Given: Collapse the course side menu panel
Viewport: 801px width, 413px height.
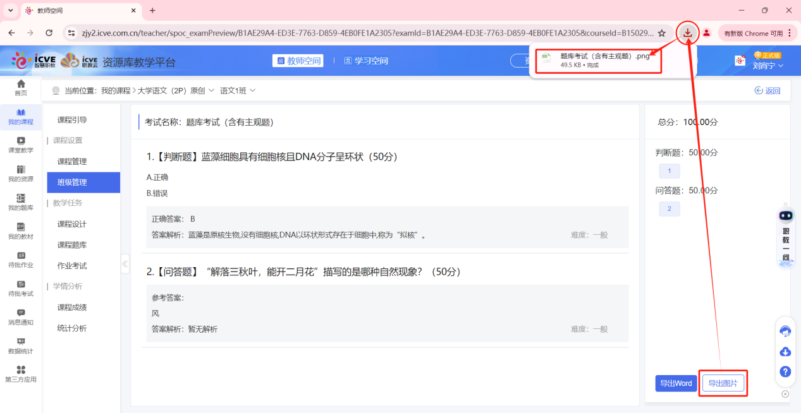Looking at the screenshot, I should click(125, 264).
